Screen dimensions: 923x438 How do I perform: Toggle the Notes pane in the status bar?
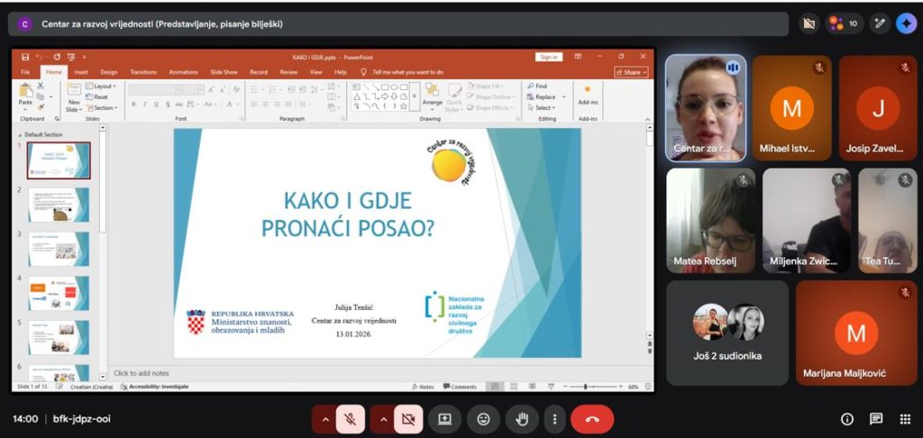click(424, 387)
